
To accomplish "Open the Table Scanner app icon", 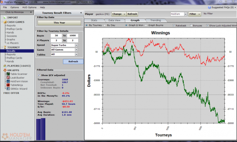I will [8, 74].
